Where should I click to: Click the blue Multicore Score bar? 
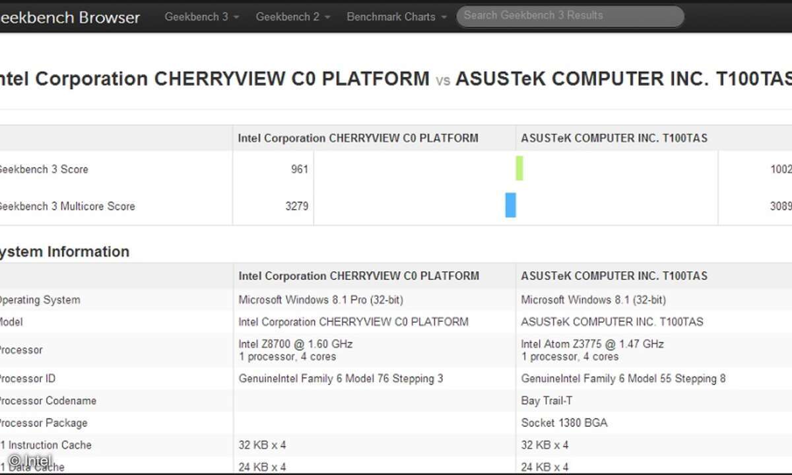click(510, 205)
